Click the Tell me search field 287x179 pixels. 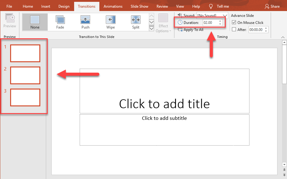(x=223, y=6)
